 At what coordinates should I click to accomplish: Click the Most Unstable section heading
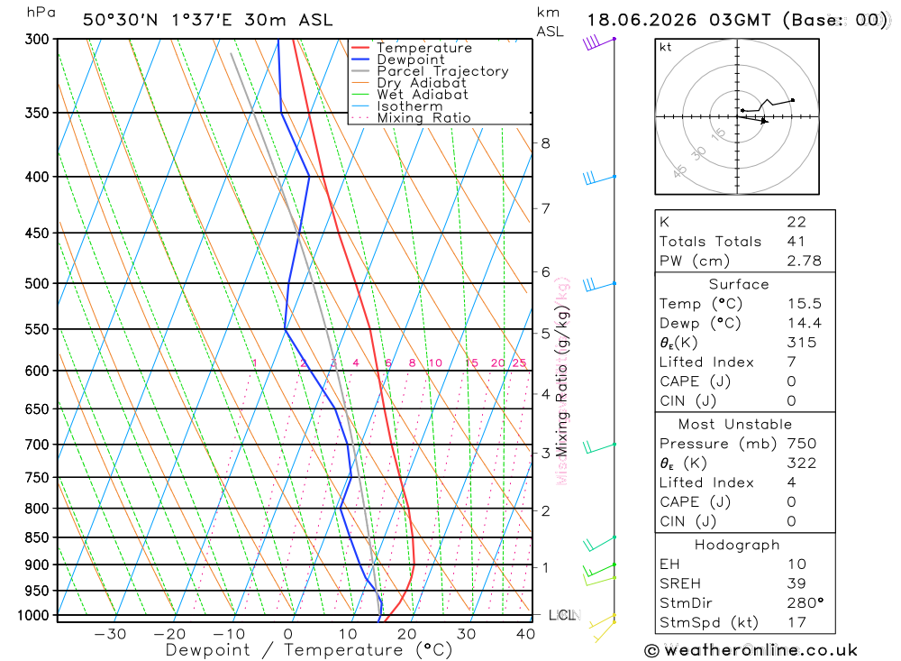[735, 425]
